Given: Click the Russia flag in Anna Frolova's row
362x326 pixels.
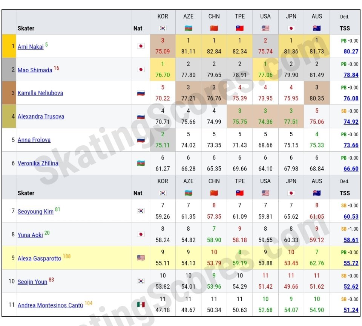Looking at the screenshot, I should pos(141,140).
